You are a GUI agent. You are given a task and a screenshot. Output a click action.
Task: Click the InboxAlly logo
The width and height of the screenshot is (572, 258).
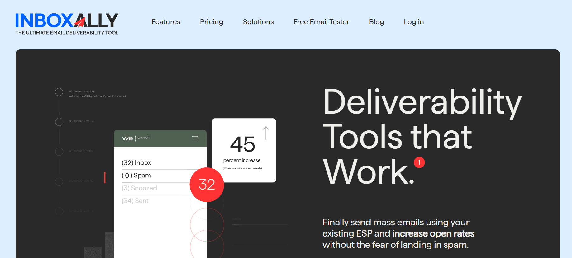pyautogui.click(x=67, y=24)
